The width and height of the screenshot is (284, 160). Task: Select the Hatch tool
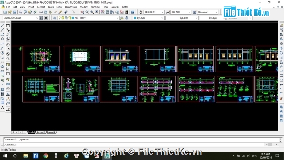coord(3,89)
